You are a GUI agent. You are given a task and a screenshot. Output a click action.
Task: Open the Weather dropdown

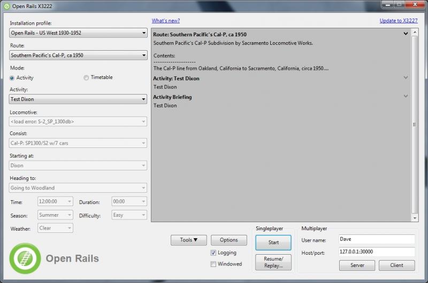[55, 228]
